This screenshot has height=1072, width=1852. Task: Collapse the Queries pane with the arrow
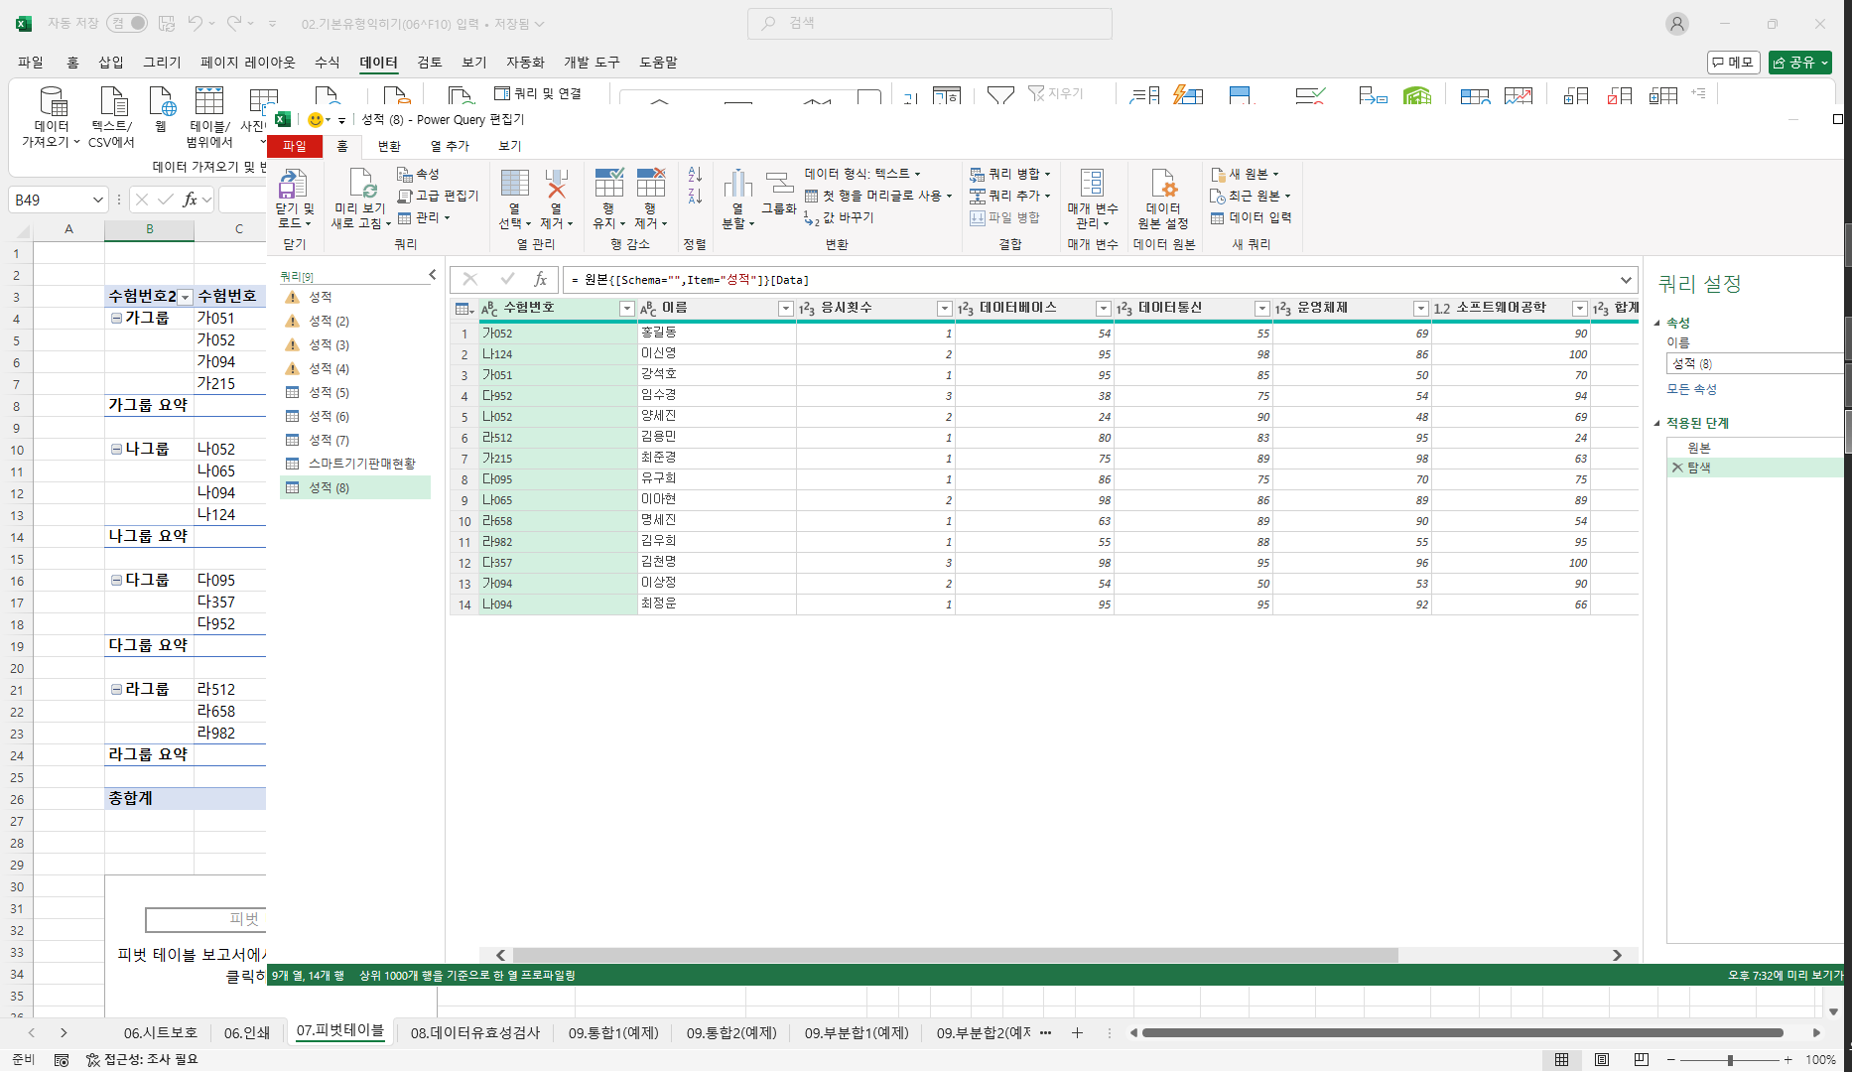click(x=433, y=275)
